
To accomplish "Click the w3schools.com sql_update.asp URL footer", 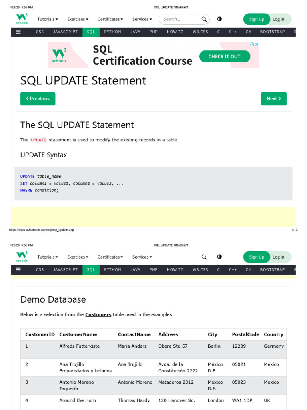I will click(x=42, y=230).
